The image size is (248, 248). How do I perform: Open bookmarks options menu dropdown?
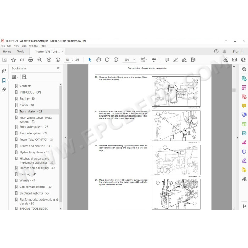coord(15,77)
